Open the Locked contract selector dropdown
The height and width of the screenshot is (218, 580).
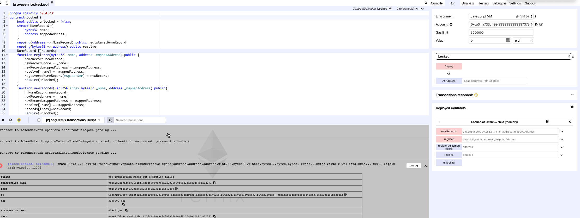pos(503,56)
